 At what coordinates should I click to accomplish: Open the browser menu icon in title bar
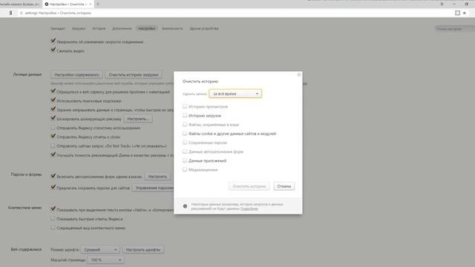(442, 4)
